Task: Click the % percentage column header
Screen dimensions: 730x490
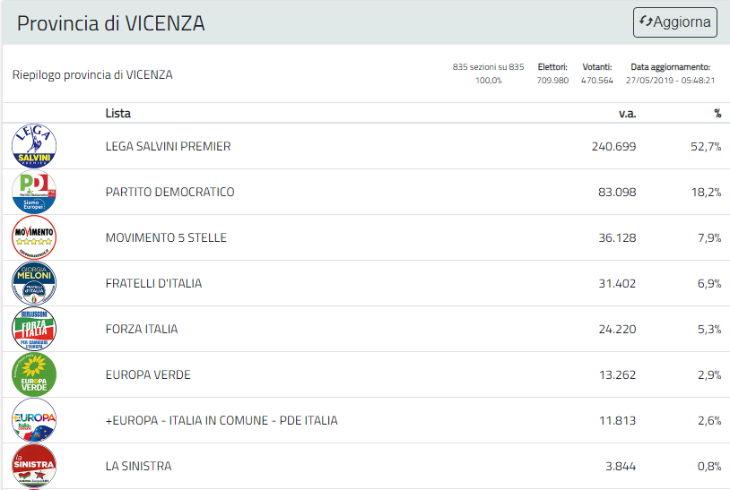Action: (x=717, y=113)
